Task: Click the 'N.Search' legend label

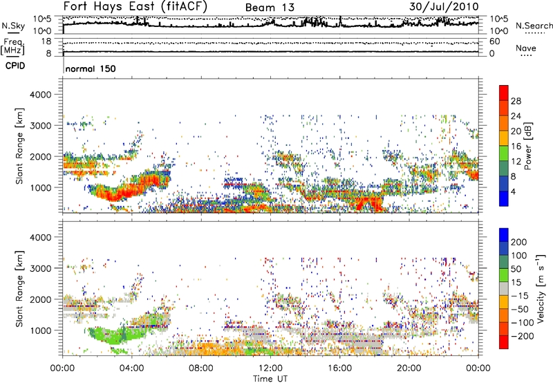Action: (534, 26)
